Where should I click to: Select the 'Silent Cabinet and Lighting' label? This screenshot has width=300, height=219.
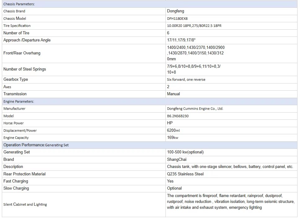(x=25, y=204)
